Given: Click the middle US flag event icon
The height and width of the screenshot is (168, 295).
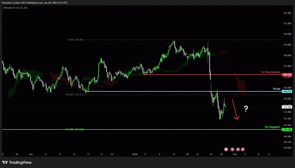Looking at the screenshot, I should 238,149.
